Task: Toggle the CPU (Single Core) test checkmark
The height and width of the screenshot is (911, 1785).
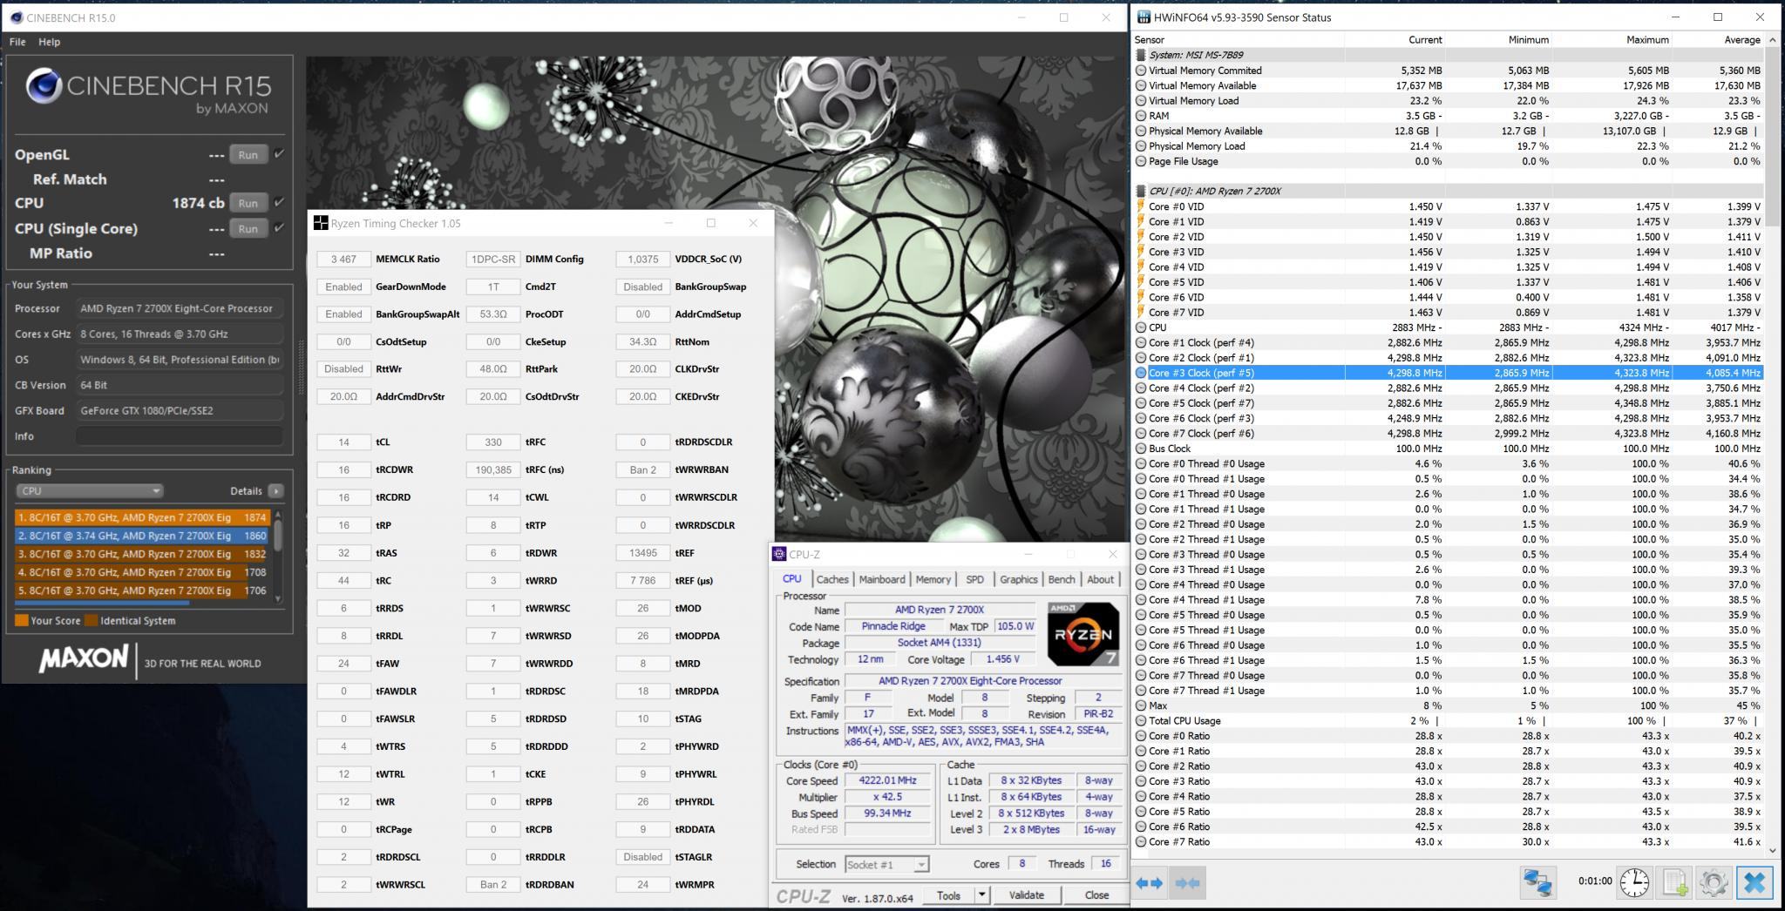Action: click(x=279, y=228)
